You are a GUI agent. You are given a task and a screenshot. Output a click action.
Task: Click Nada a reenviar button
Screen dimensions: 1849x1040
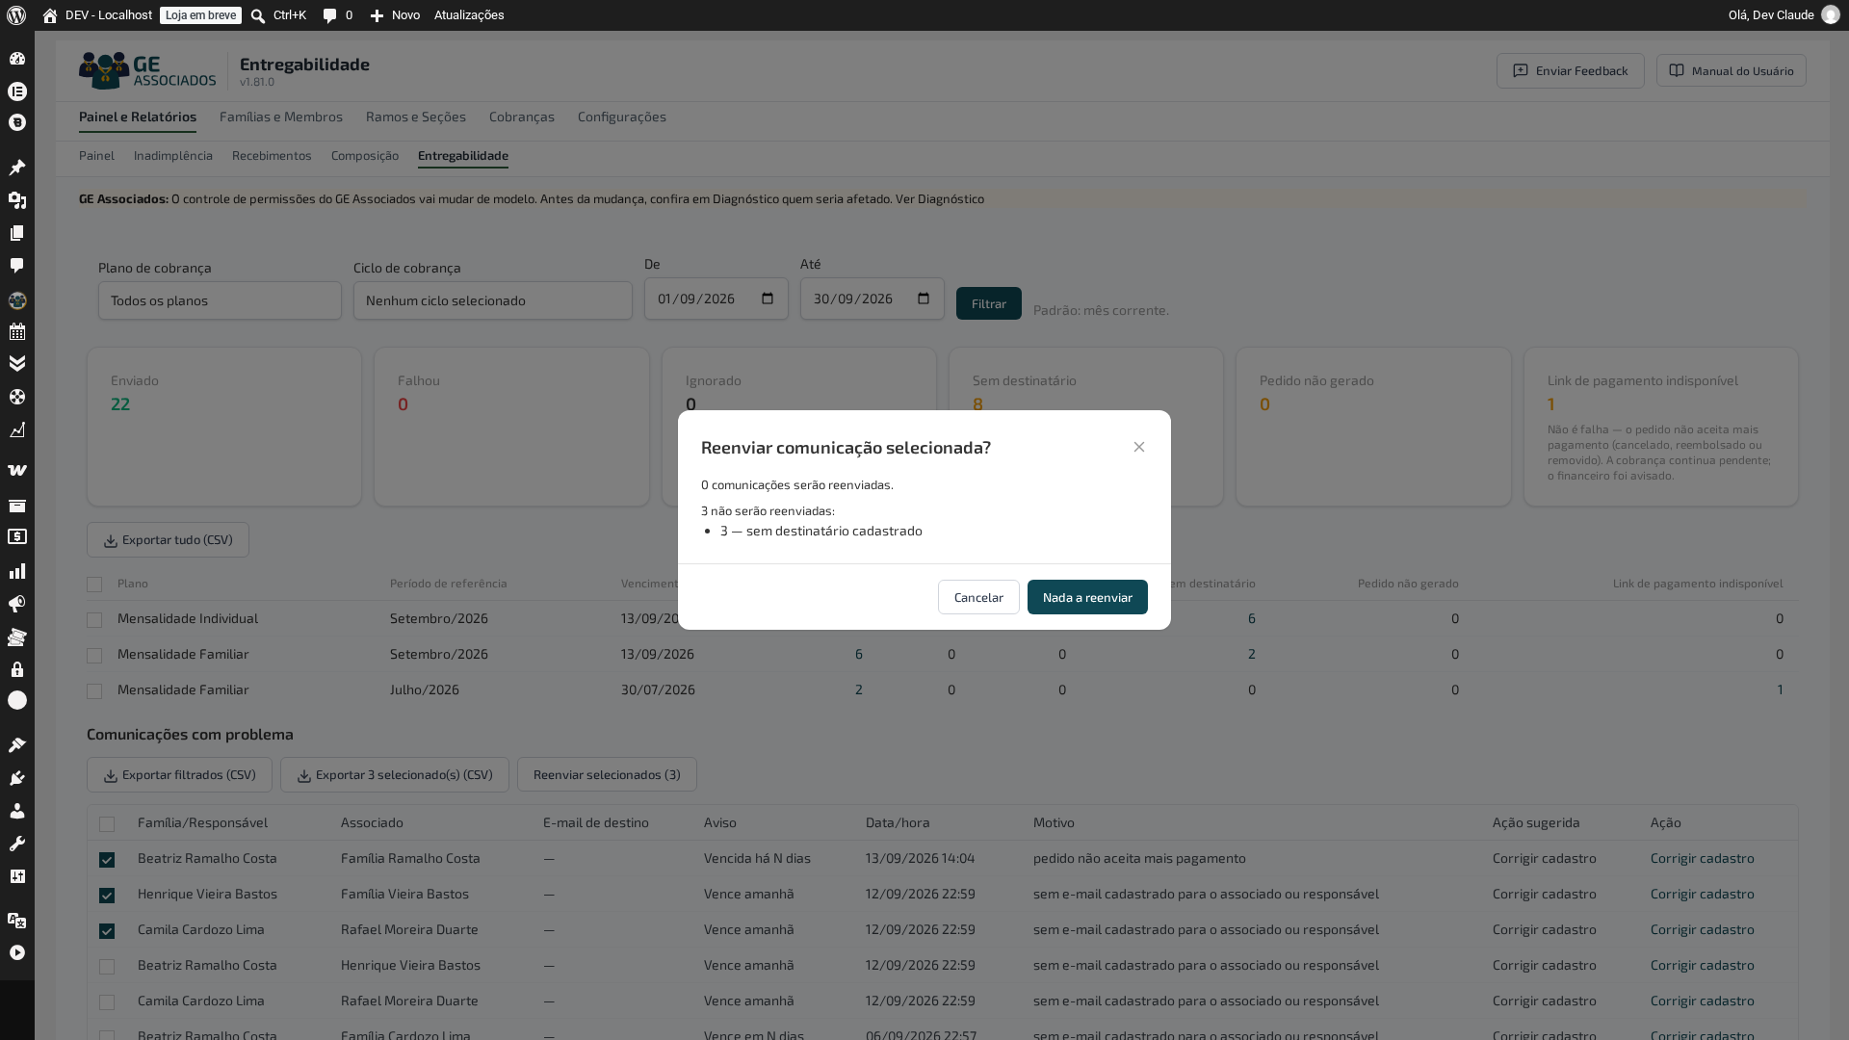pos(1087,597)
